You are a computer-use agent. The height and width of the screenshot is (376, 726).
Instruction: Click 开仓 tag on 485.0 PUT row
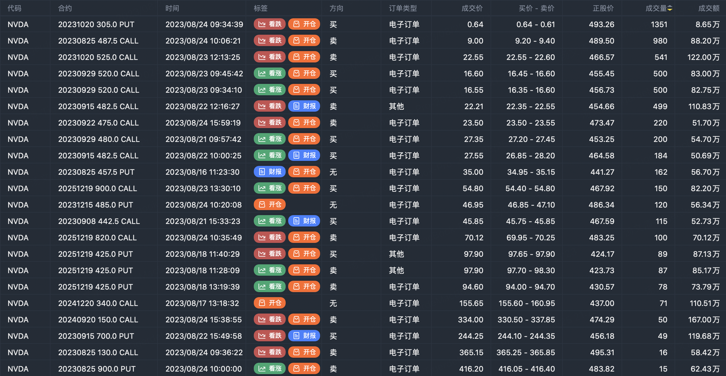[270, 205]
